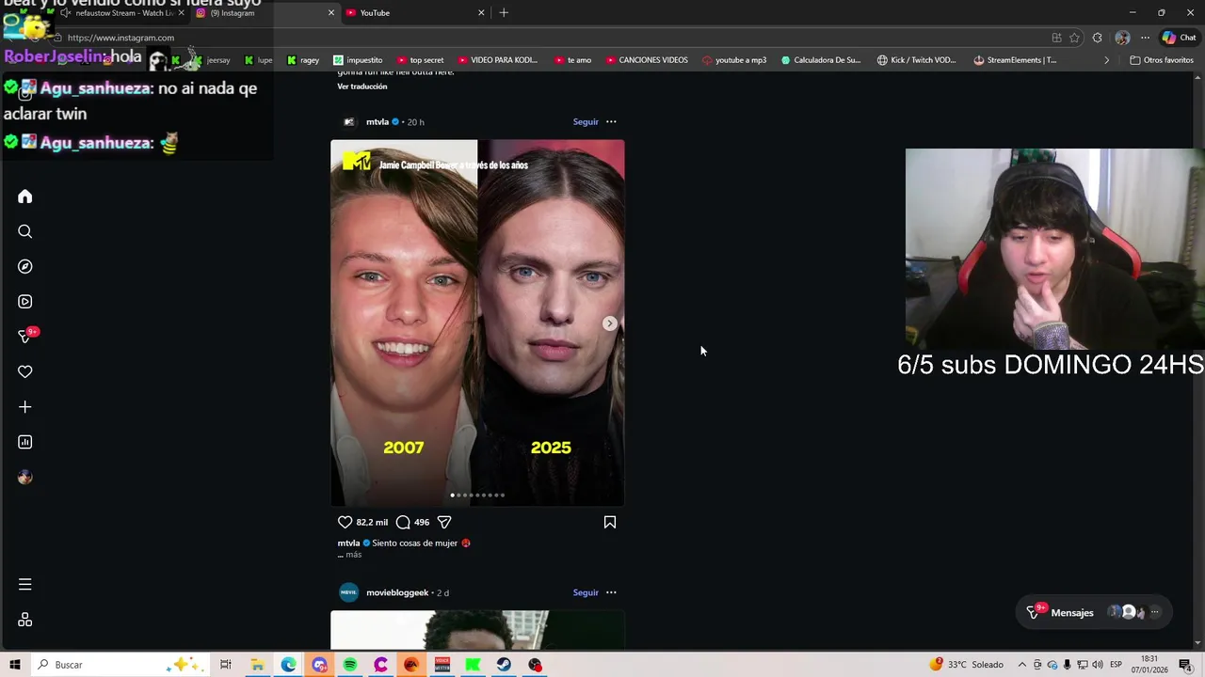Click Ver traducción link
The image size is (1205, 677).
(x=362, y=87)
